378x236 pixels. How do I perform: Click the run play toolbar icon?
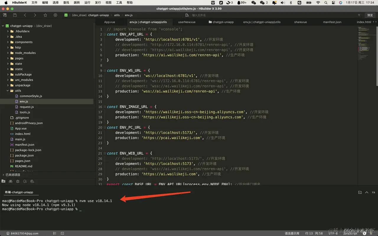click(55, 15)
